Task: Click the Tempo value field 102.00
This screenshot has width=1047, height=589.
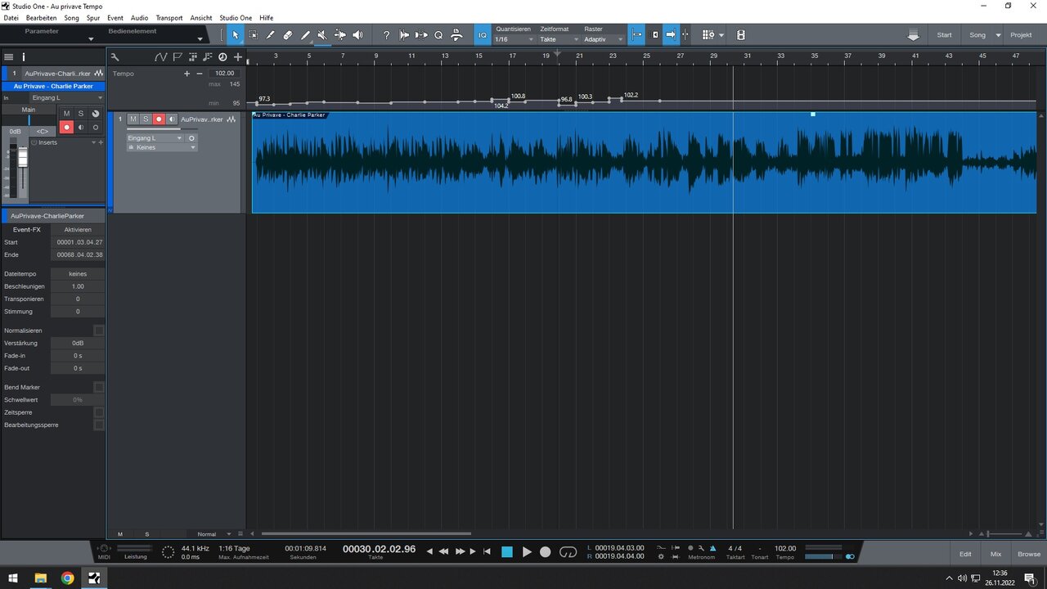Action: point(224,73)
